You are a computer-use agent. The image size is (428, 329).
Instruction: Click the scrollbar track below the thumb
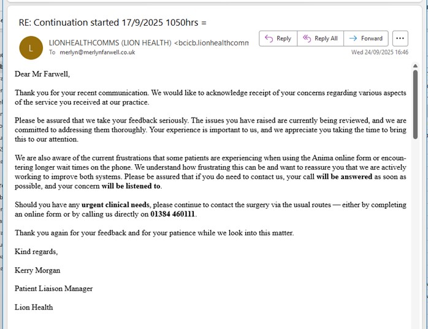[x=415, y=233]
